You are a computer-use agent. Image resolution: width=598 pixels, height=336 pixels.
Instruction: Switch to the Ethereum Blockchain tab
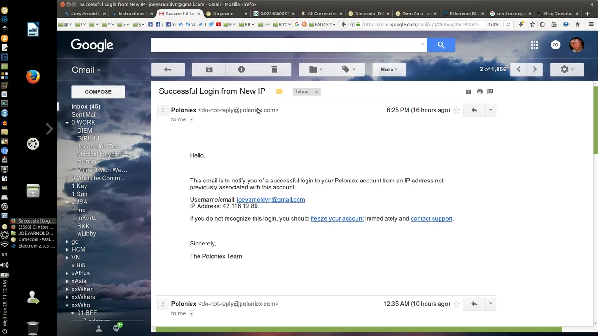coord(463,14)
